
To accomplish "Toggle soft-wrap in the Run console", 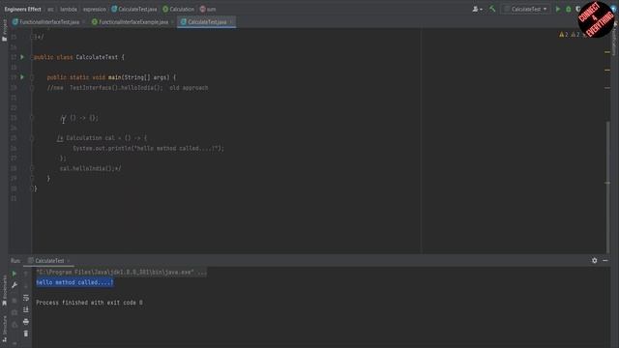I will pos(26,298).
